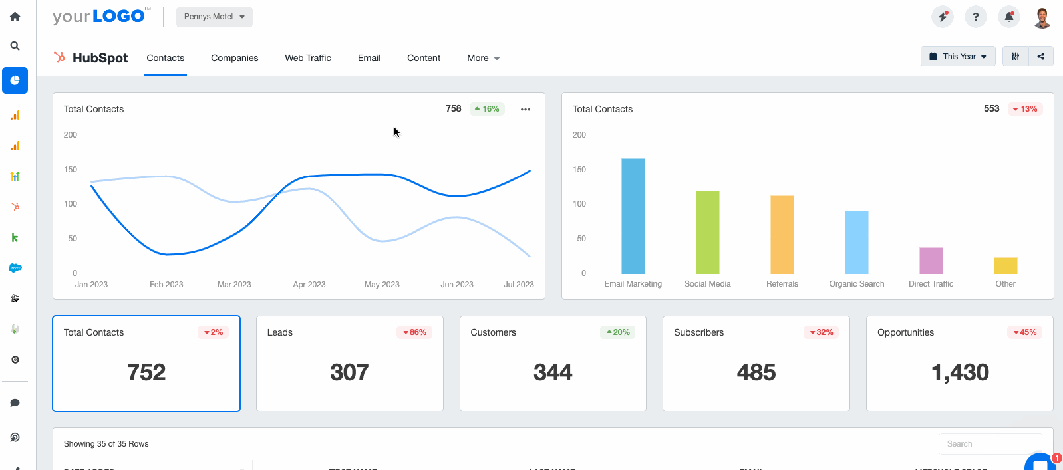Expand the Pennys Motel client dropdown
Viewport: 1063px width, 470px height.
214,17
